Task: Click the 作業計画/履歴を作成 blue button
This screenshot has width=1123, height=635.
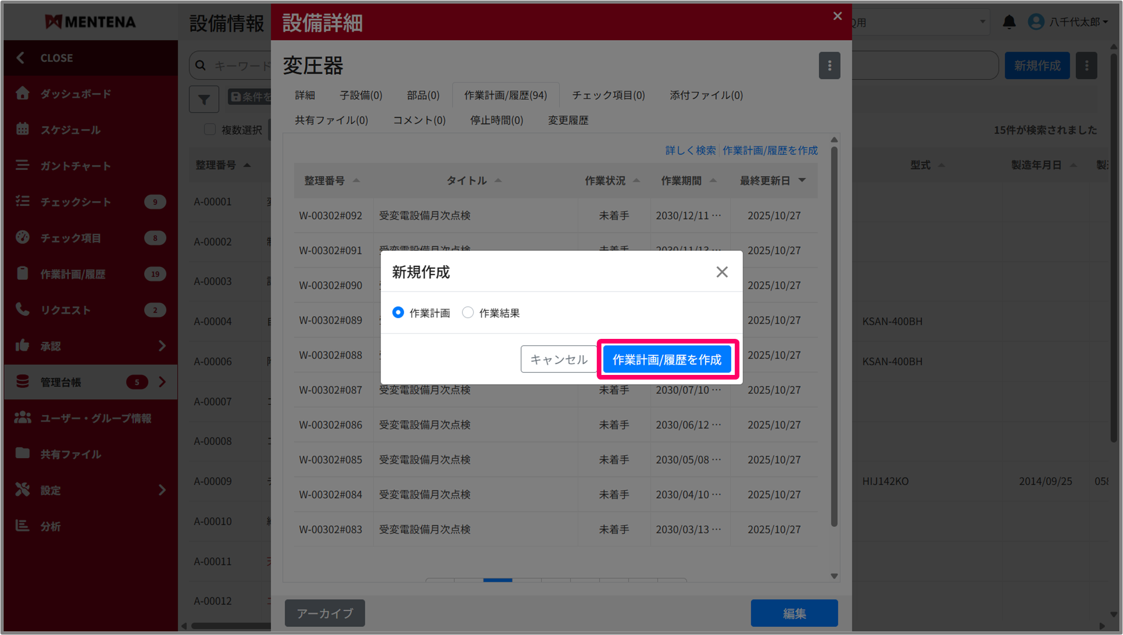Action: 667,359
